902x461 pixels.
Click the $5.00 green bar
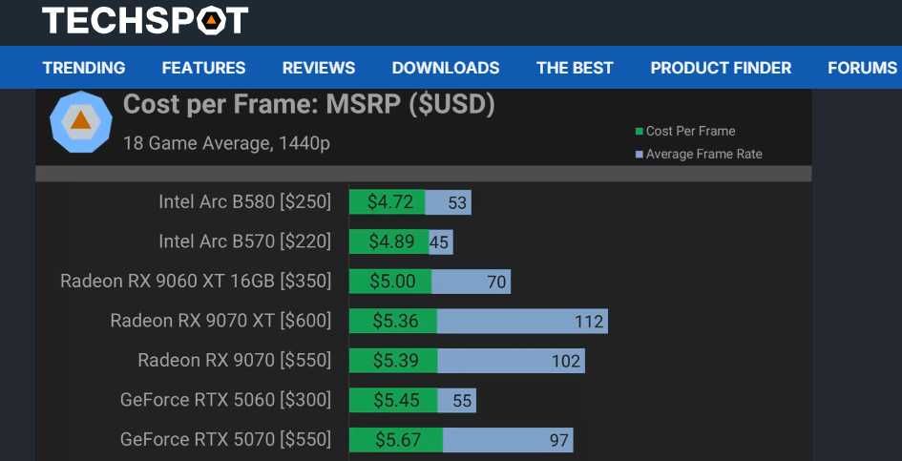(x=390, y=282)
